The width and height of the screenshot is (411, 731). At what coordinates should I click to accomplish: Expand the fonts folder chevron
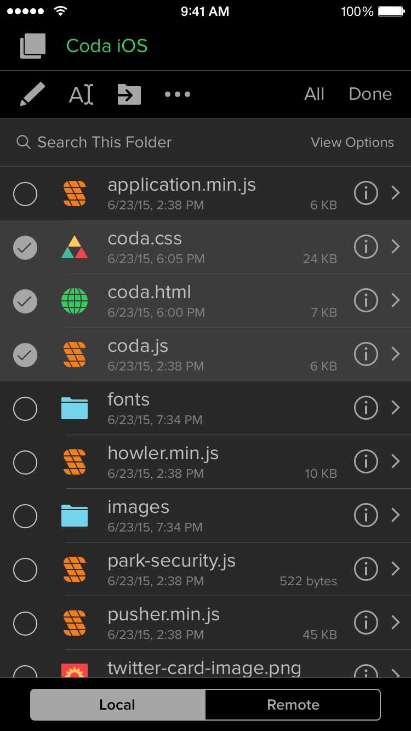click(x=396, y=408)
